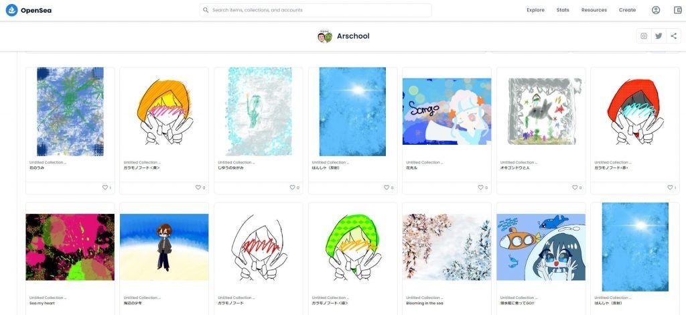Screen dimensions: 686x315
Task: Open the 'Blooming in the sea' title link
Action: click(424, 303)
